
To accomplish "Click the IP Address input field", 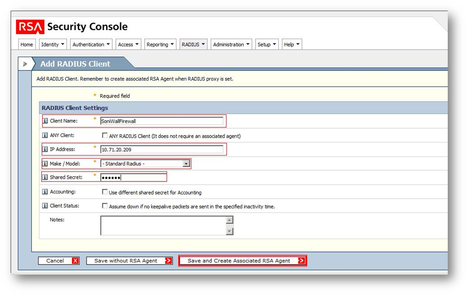I will (x=162, y=150).
